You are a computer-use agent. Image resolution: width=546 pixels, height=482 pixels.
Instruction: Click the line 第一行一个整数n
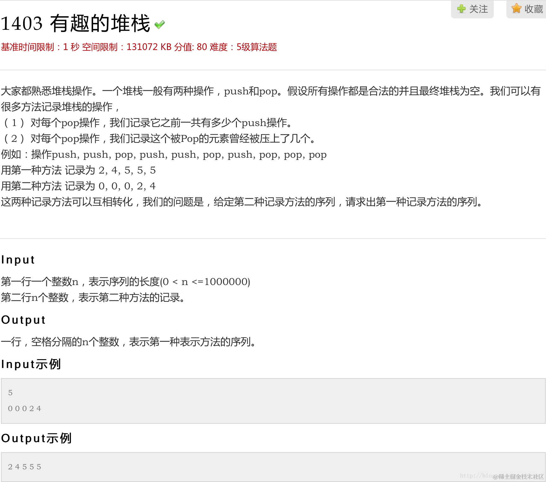[x=125, y=282]
